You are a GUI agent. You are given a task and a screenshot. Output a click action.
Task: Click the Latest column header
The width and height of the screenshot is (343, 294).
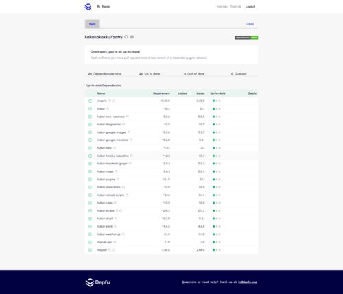click(x=200, y=93)
